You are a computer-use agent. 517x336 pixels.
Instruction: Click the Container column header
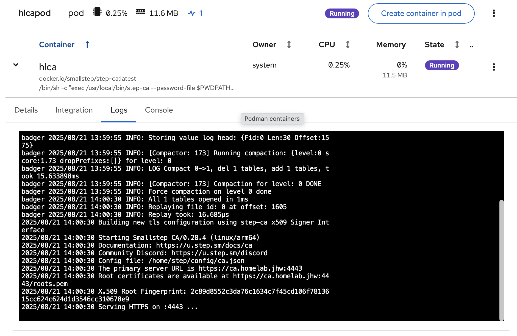tap(57, 44)
